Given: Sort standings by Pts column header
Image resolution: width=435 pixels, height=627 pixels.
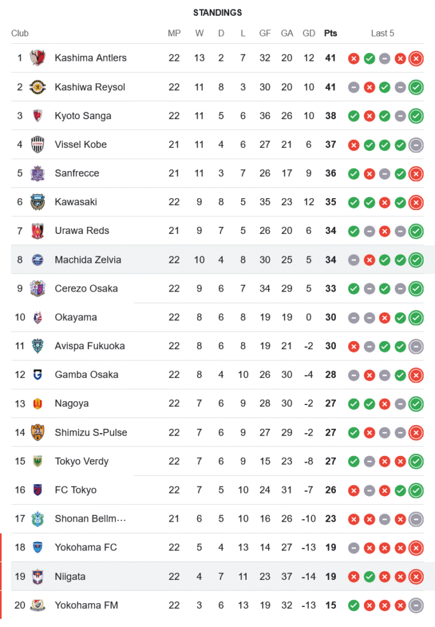Looking at the screenshot, I should pos(331,33).
